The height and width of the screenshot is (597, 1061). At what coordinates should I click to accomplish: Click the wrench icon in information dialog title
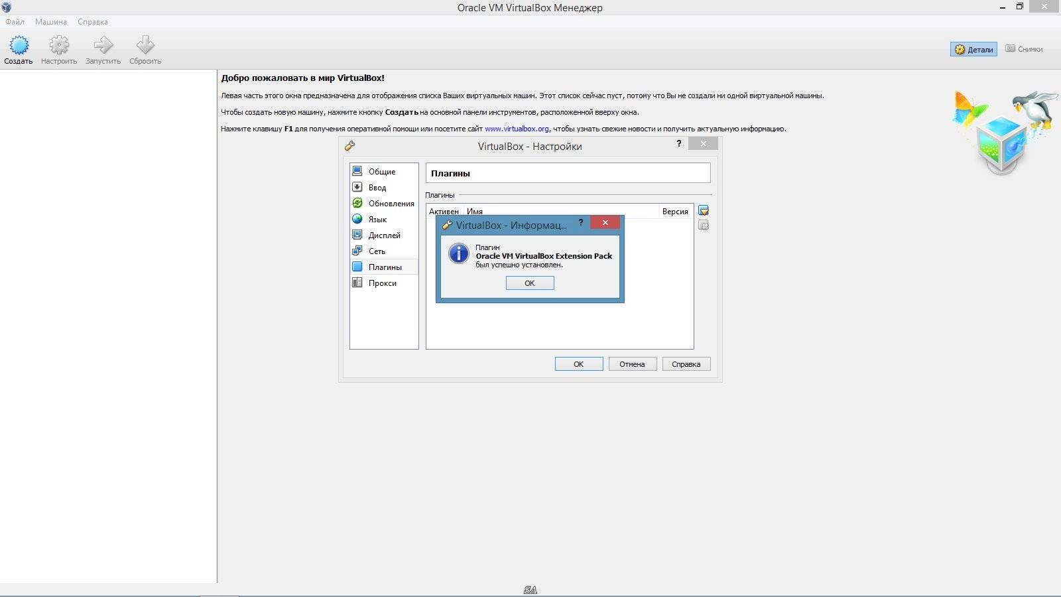[x=448, y=225]
